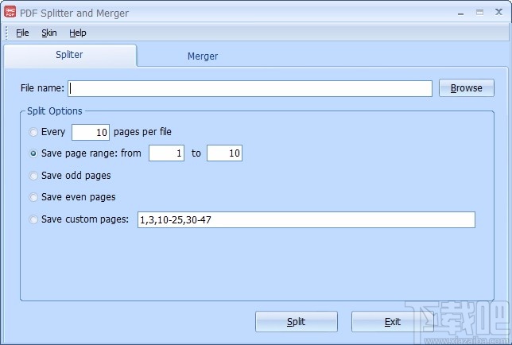Screen dimensions: 512x345
Task: Switch to the Merger tab
Action: pyautogui.click(x=203, y=56)
